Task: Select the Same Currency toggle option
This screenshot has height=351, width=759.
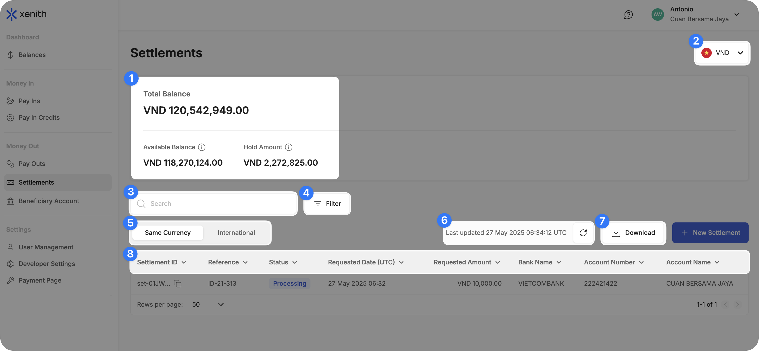Action: click(x=168, y=233)
